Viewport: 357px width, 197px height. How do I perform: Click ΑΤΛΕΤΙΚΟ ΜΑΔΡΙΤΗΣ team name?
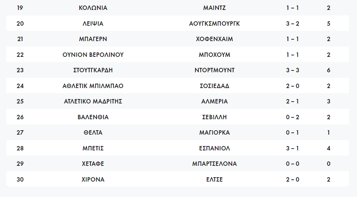click(x=93, y=101)
